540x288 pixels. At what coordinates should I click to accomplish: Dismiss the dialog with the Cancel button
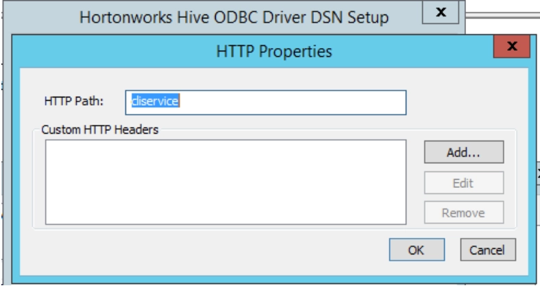coord(488,250)
